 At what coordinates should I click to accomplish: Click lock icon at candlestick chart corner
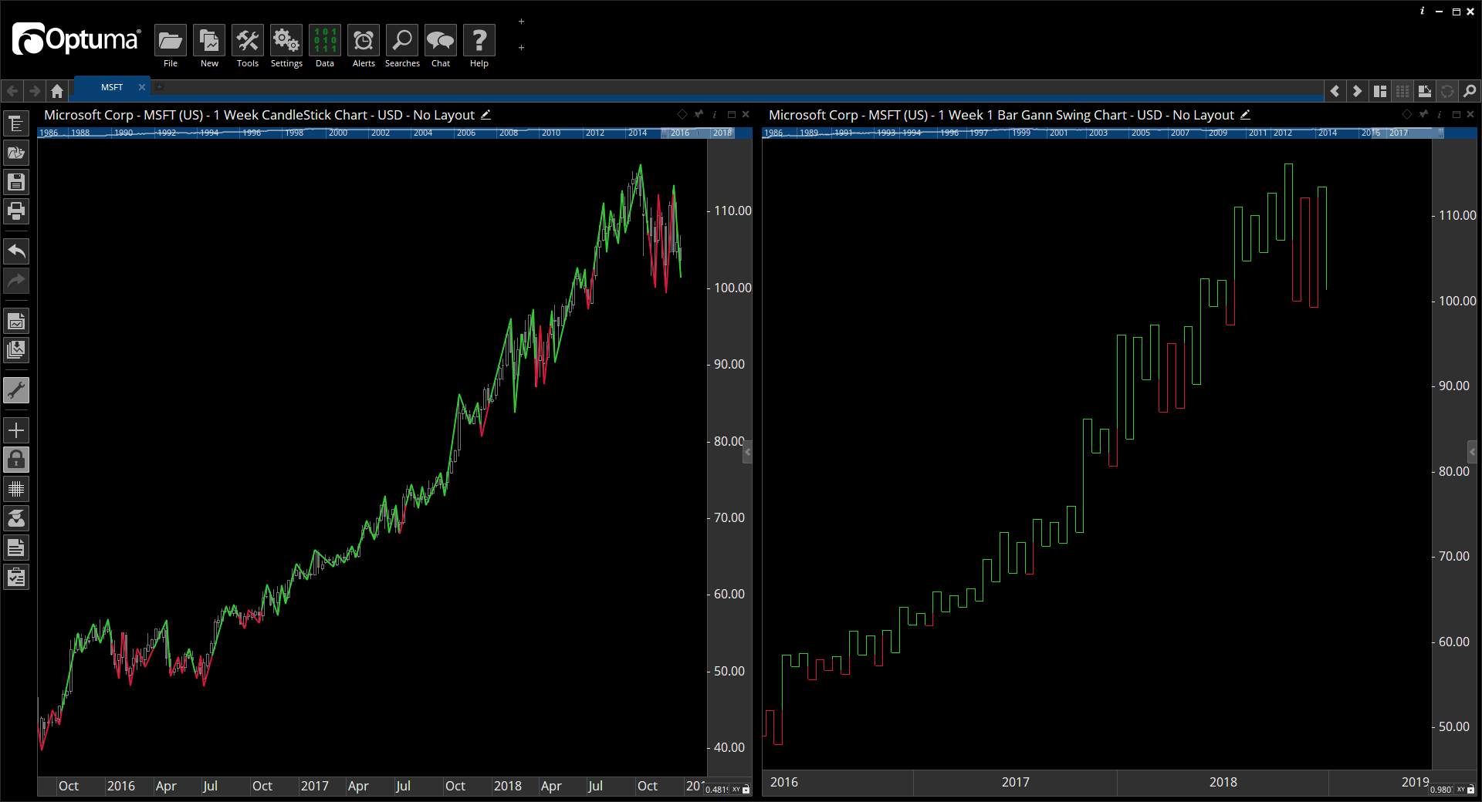746,790
